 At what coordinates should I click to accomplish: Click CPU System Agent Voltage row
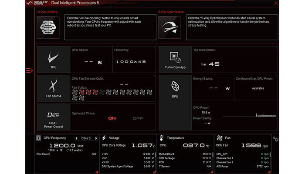128,167
